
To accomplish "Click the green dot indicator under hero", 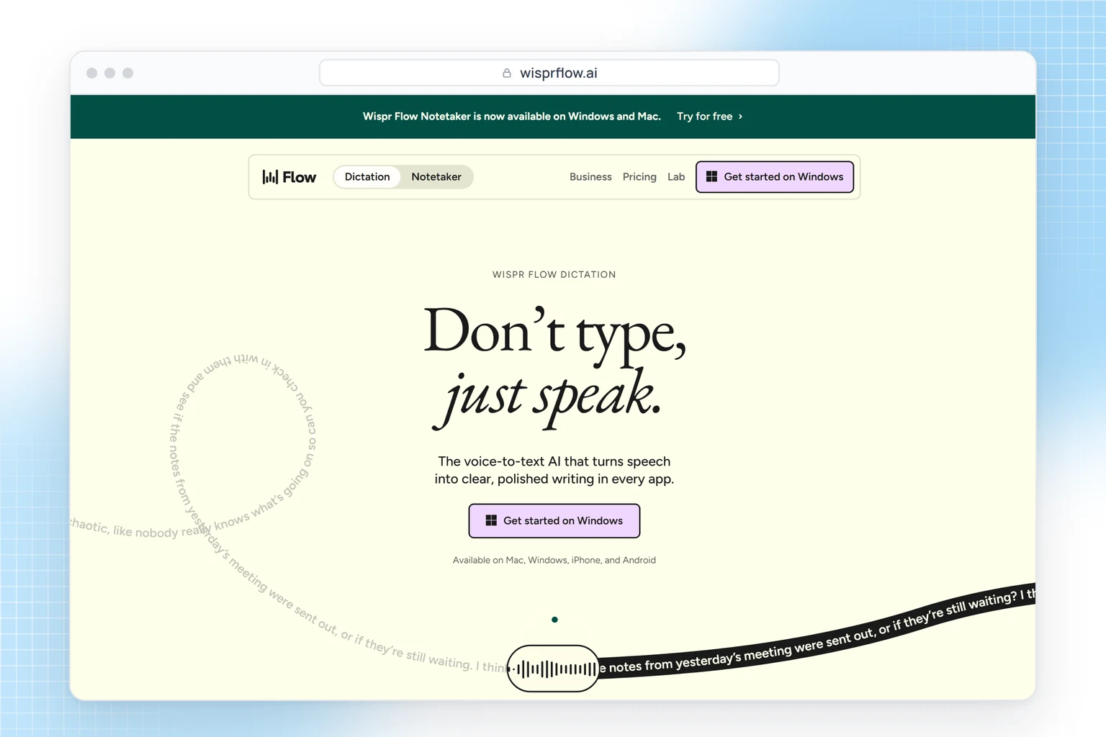I will [x=554, y=620].
